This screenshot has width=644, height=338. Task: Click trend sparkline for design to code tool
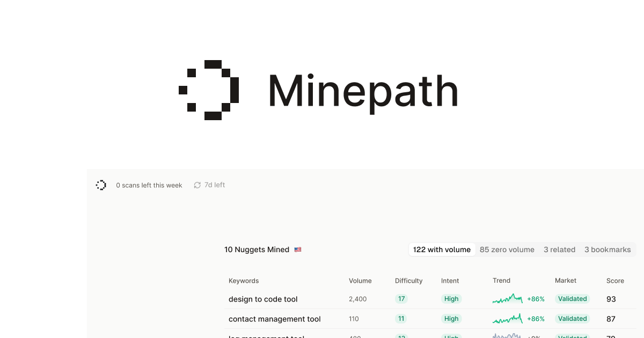coord(508,299)
